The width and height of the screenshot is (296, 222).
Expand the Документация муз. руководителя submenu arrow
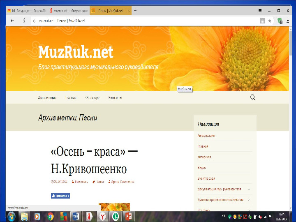click(249, 189)
